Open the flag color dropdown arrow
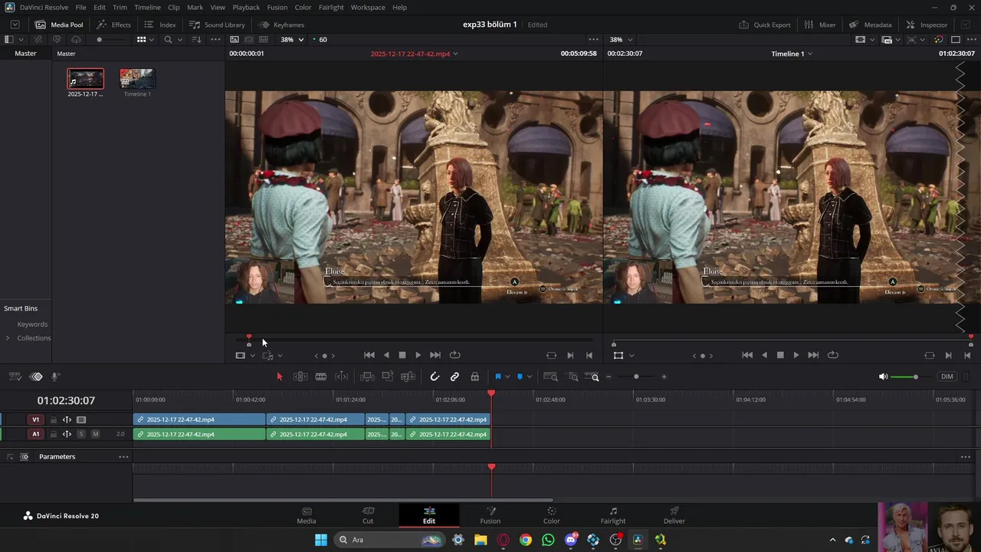 coord(507,376)
